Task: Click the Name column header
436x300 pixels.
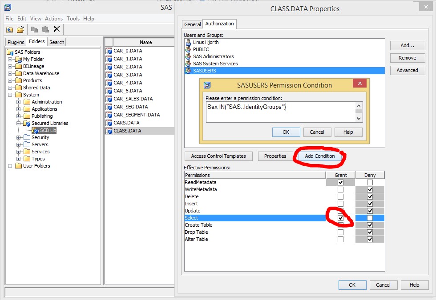Action: (146, 42)
